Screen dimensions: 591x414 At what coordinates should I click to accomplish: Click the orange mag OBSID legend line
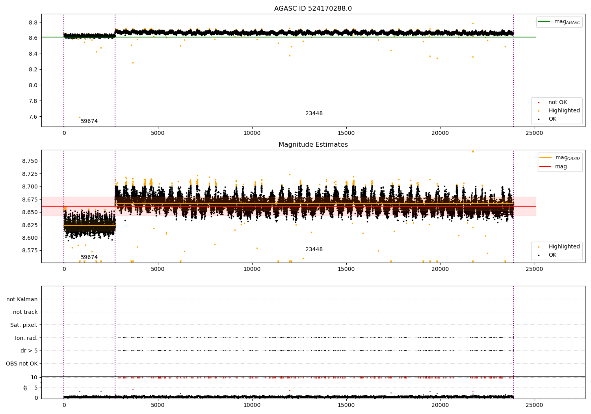546,158
